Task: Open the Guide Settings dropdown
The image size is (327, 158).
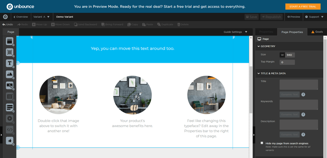Action: click(235, 32)
